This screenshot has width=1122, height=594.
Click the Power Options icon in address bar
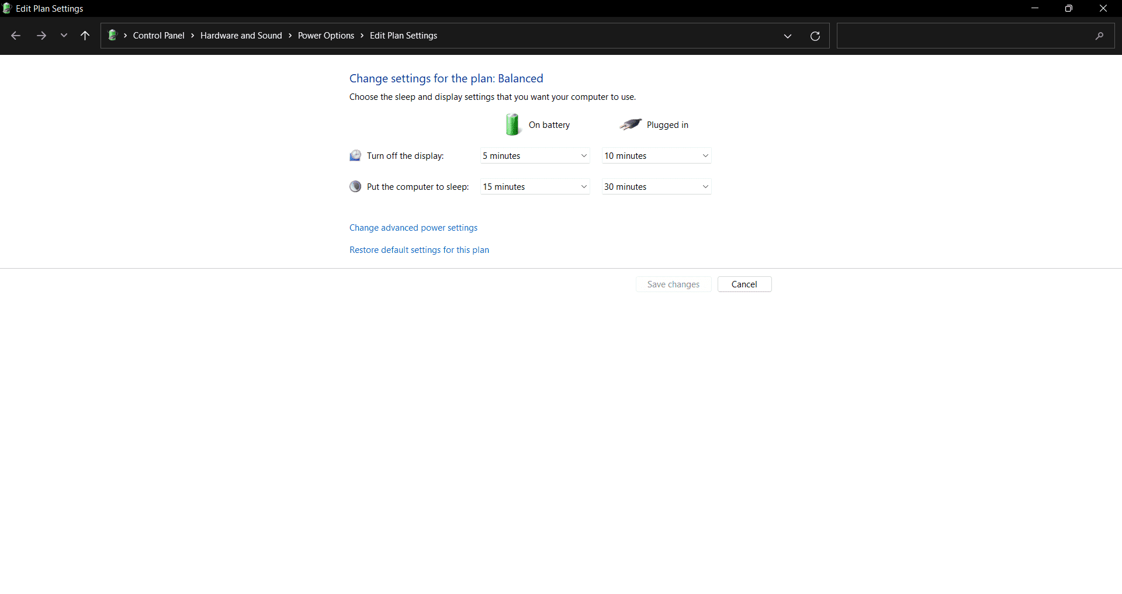[x=113, y=36]
